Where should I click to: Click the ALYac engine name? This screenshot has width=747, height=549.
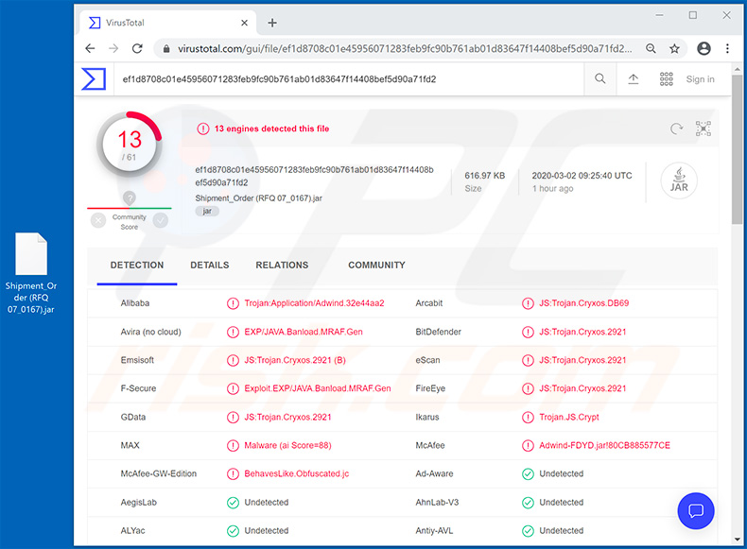tap(133, 530)
